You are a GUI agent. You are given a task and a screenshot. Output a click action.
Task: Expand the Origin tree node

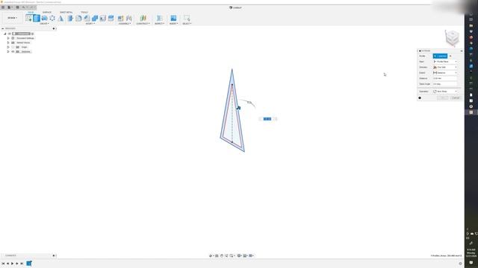click(x=8, y=47)
